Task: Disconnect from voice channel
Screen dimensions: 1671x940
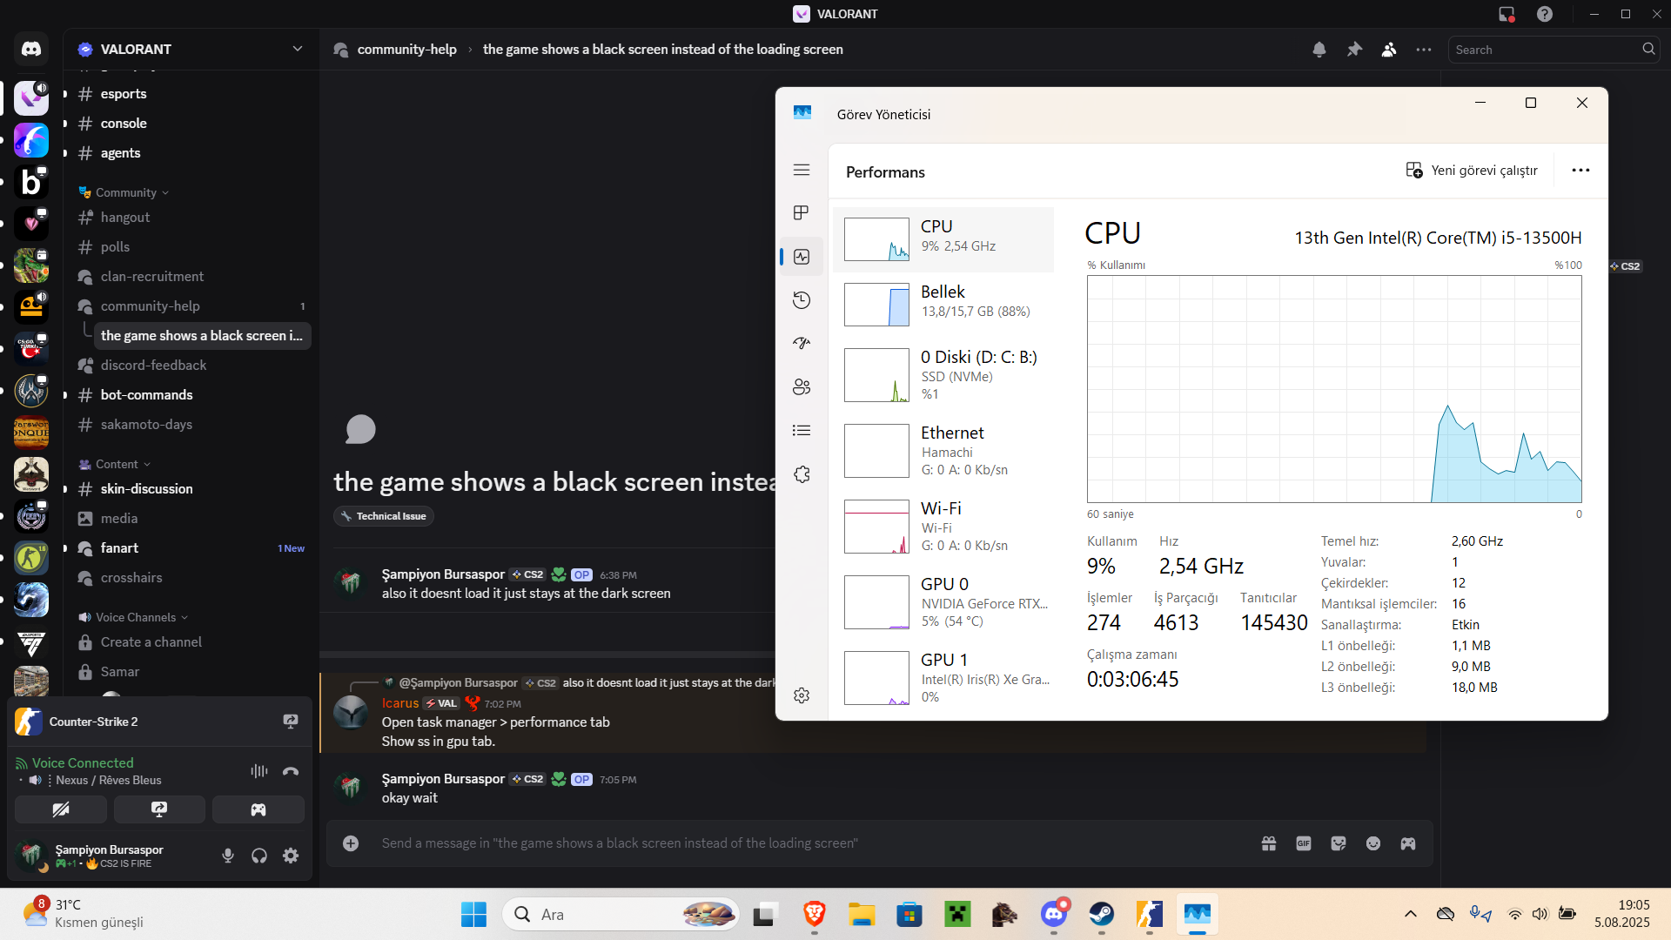Action: pyautogui.click(x=291, y=771)
